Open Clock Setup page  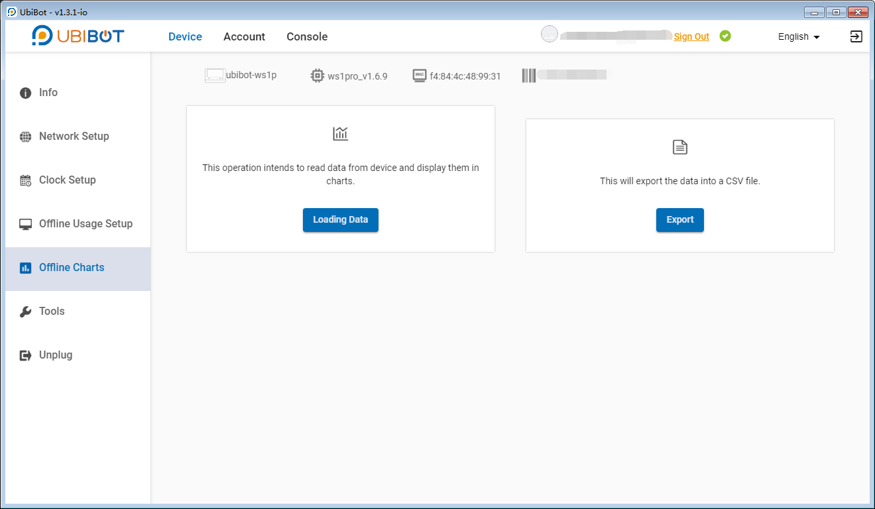(x=78, y=180)
